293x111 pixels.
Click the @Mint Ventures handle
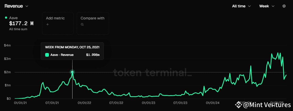(267, 105)
